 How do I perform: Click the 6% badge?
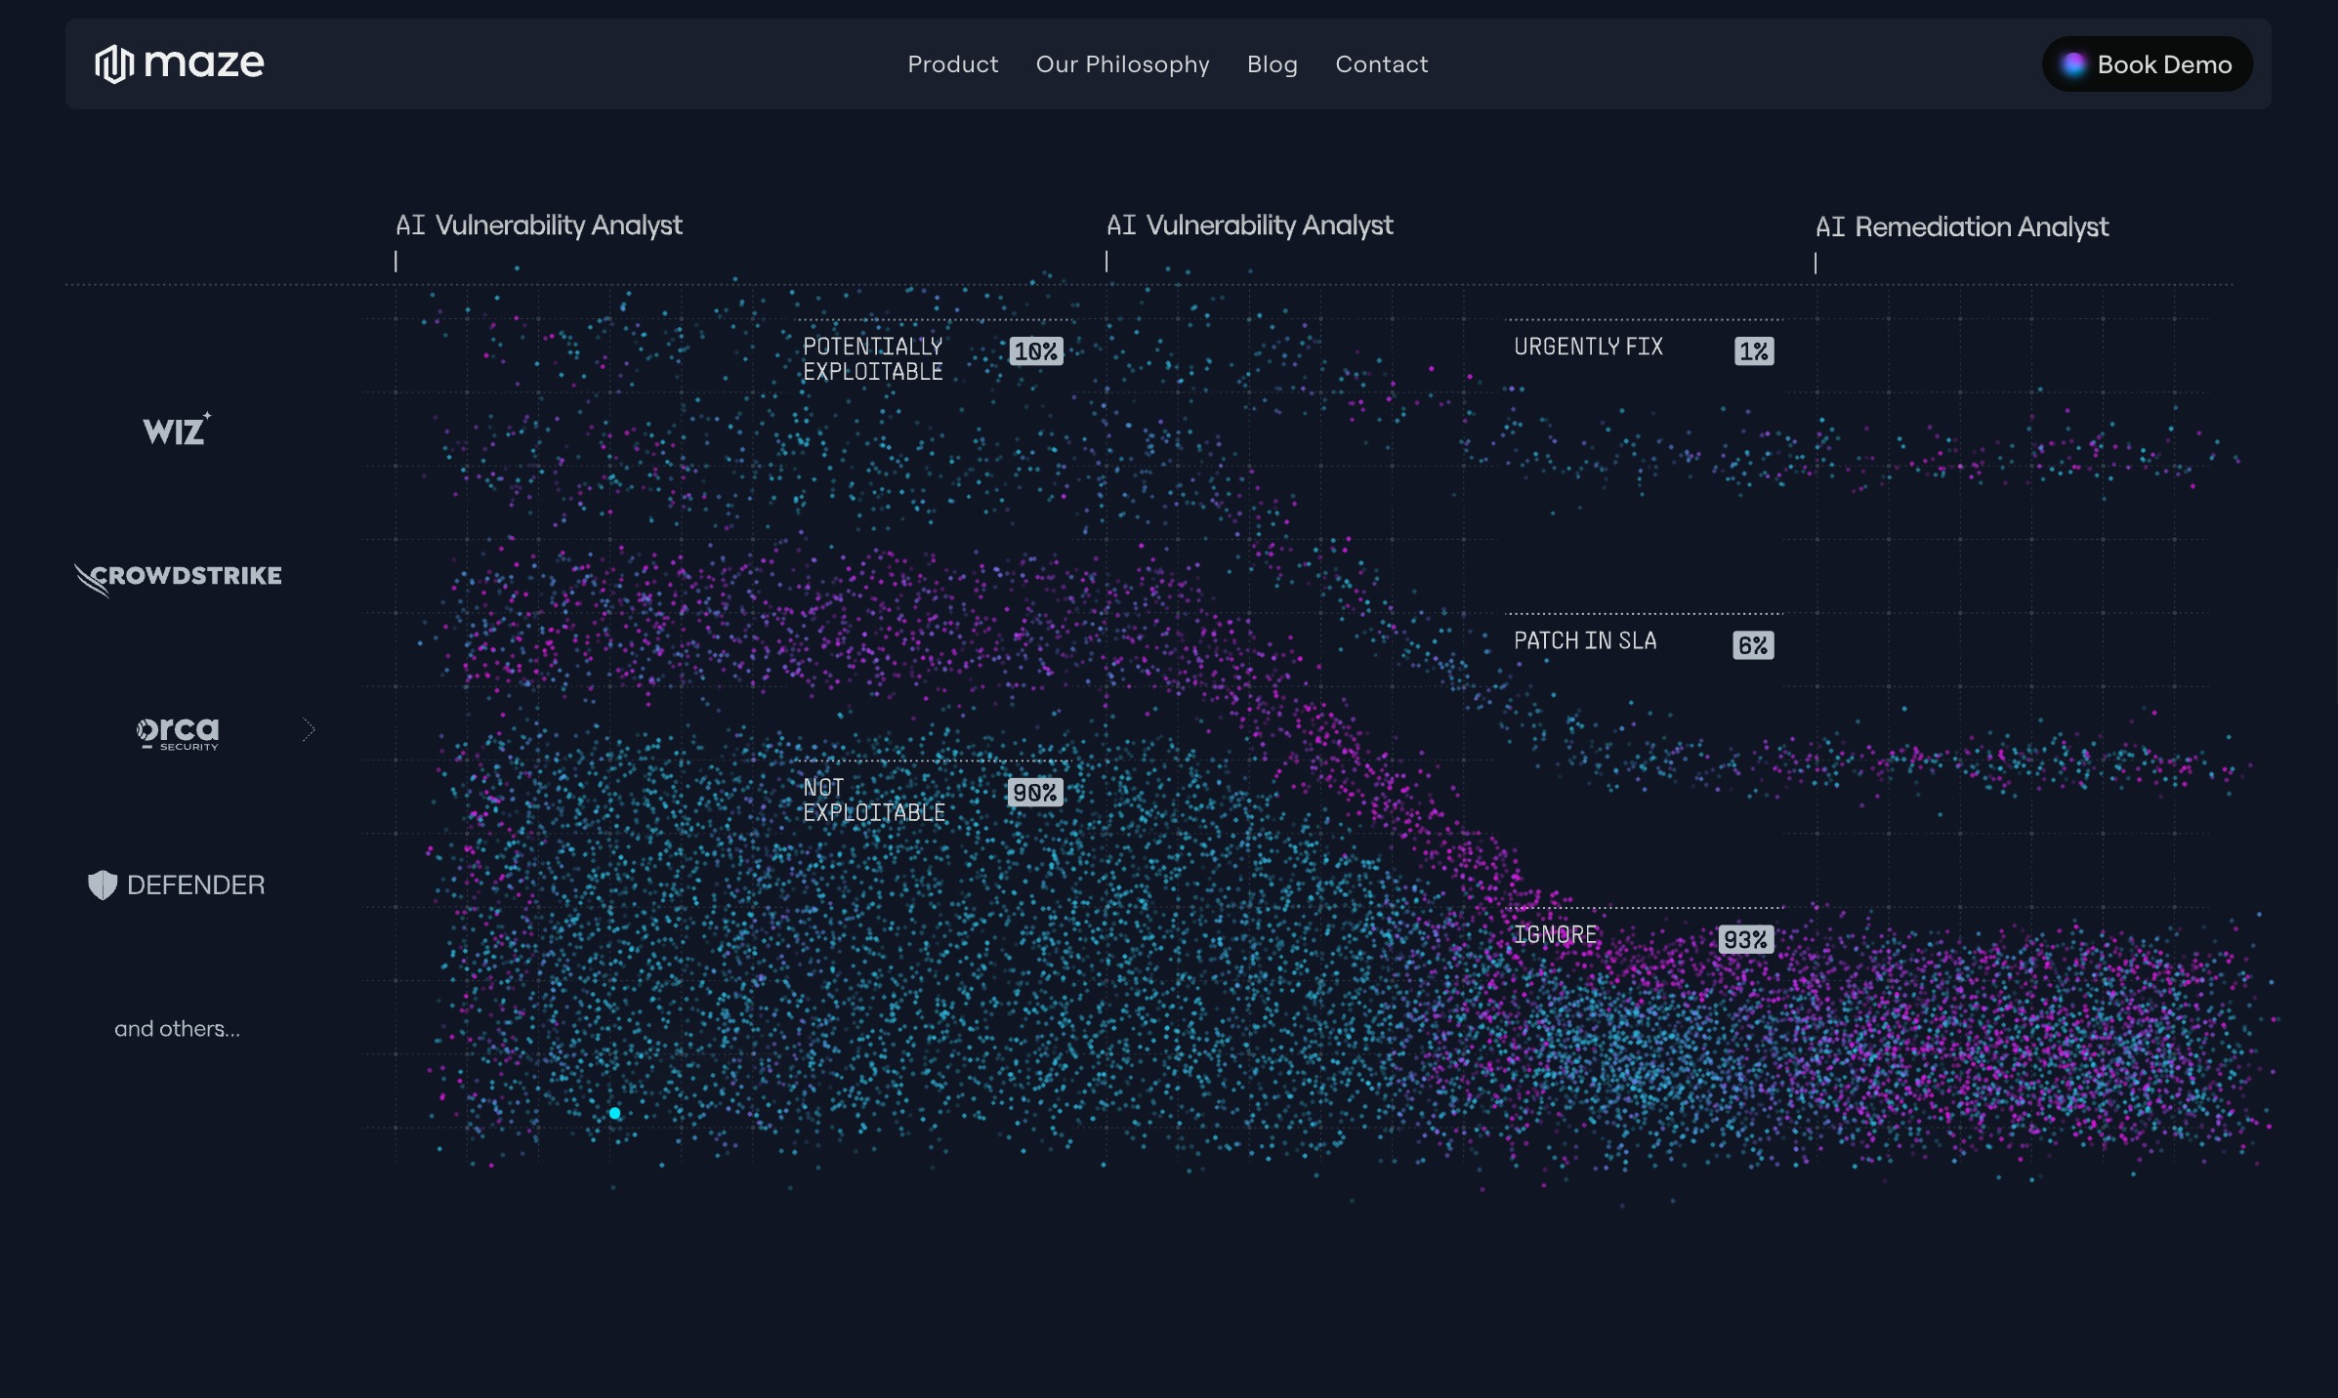(x=1753, y=645)
